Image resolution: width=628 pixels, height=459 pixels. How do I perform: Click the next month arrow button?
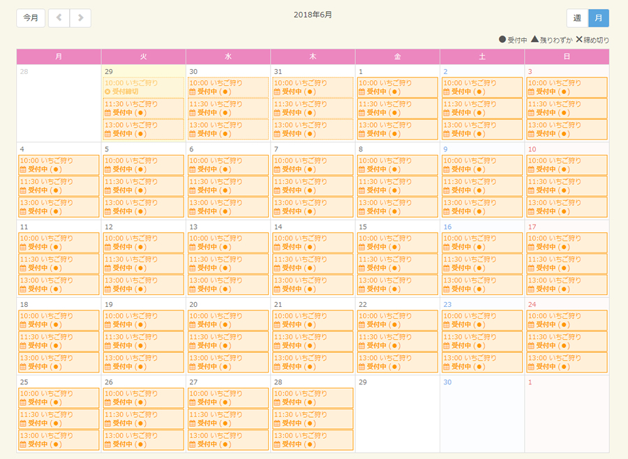80,18
